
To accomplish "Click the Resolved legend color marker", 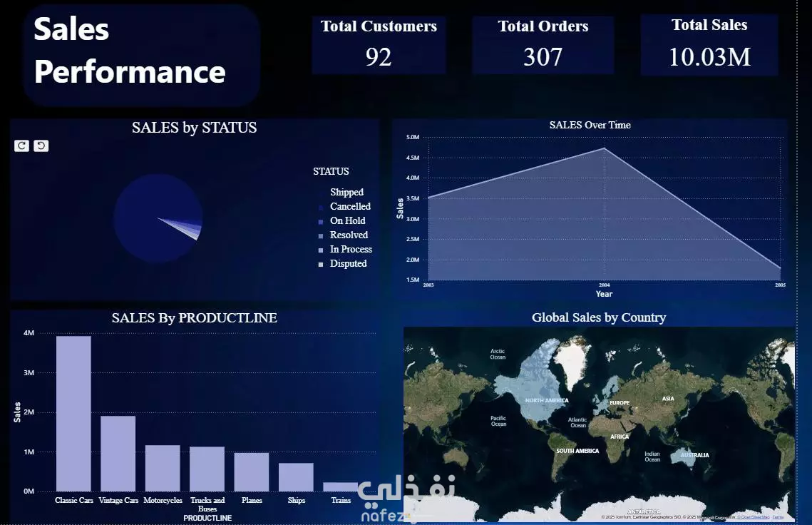I will tap(321, 236).
